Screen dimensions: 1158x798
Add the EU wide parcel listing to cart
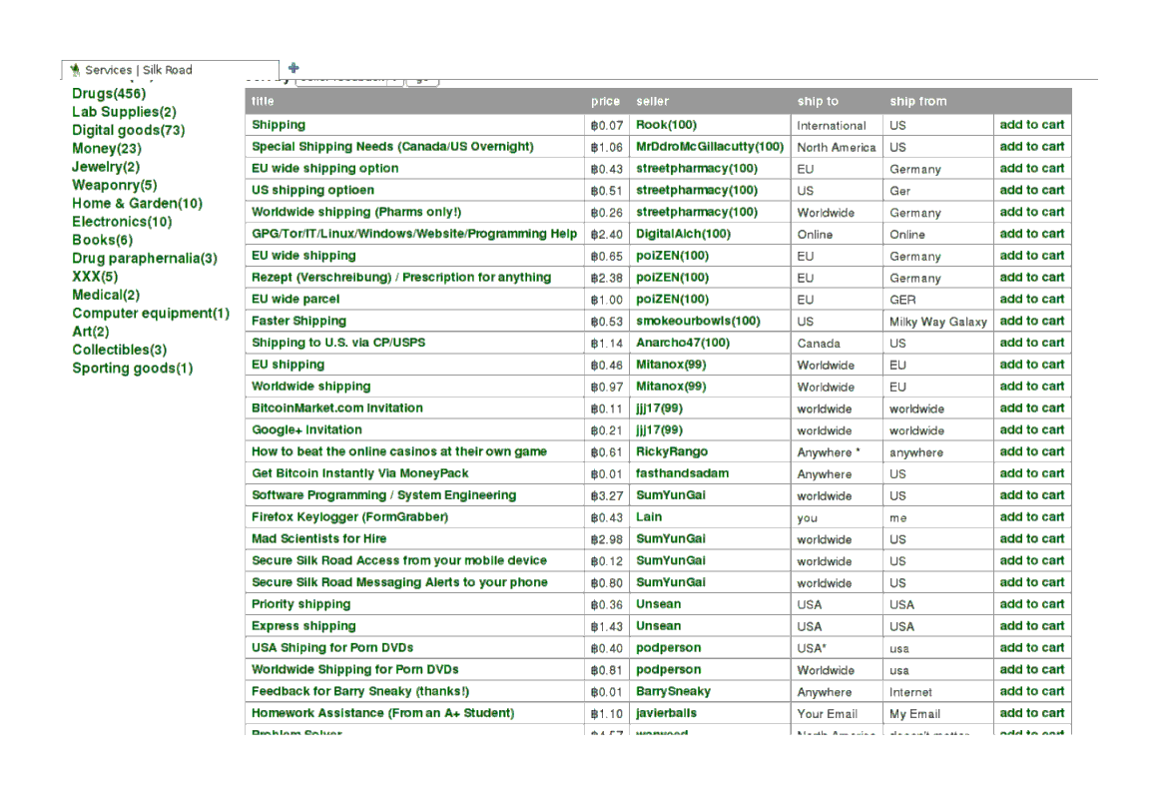[1031, 299]
